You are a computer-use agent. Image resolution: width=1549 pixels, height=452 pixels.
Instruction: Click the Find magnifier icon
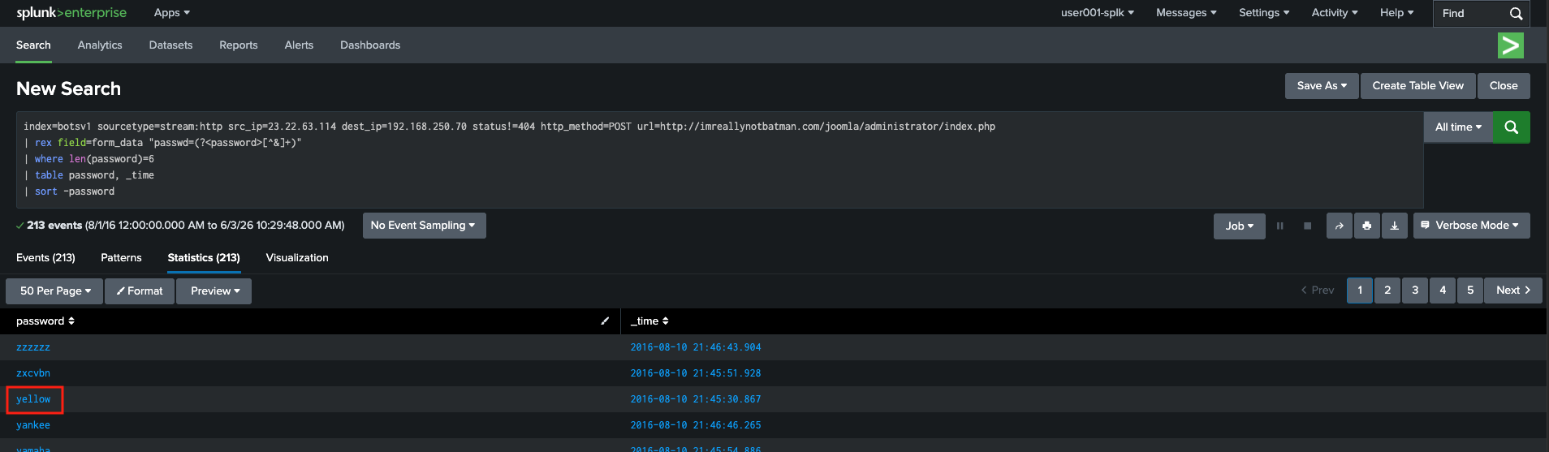point(1516,14)
